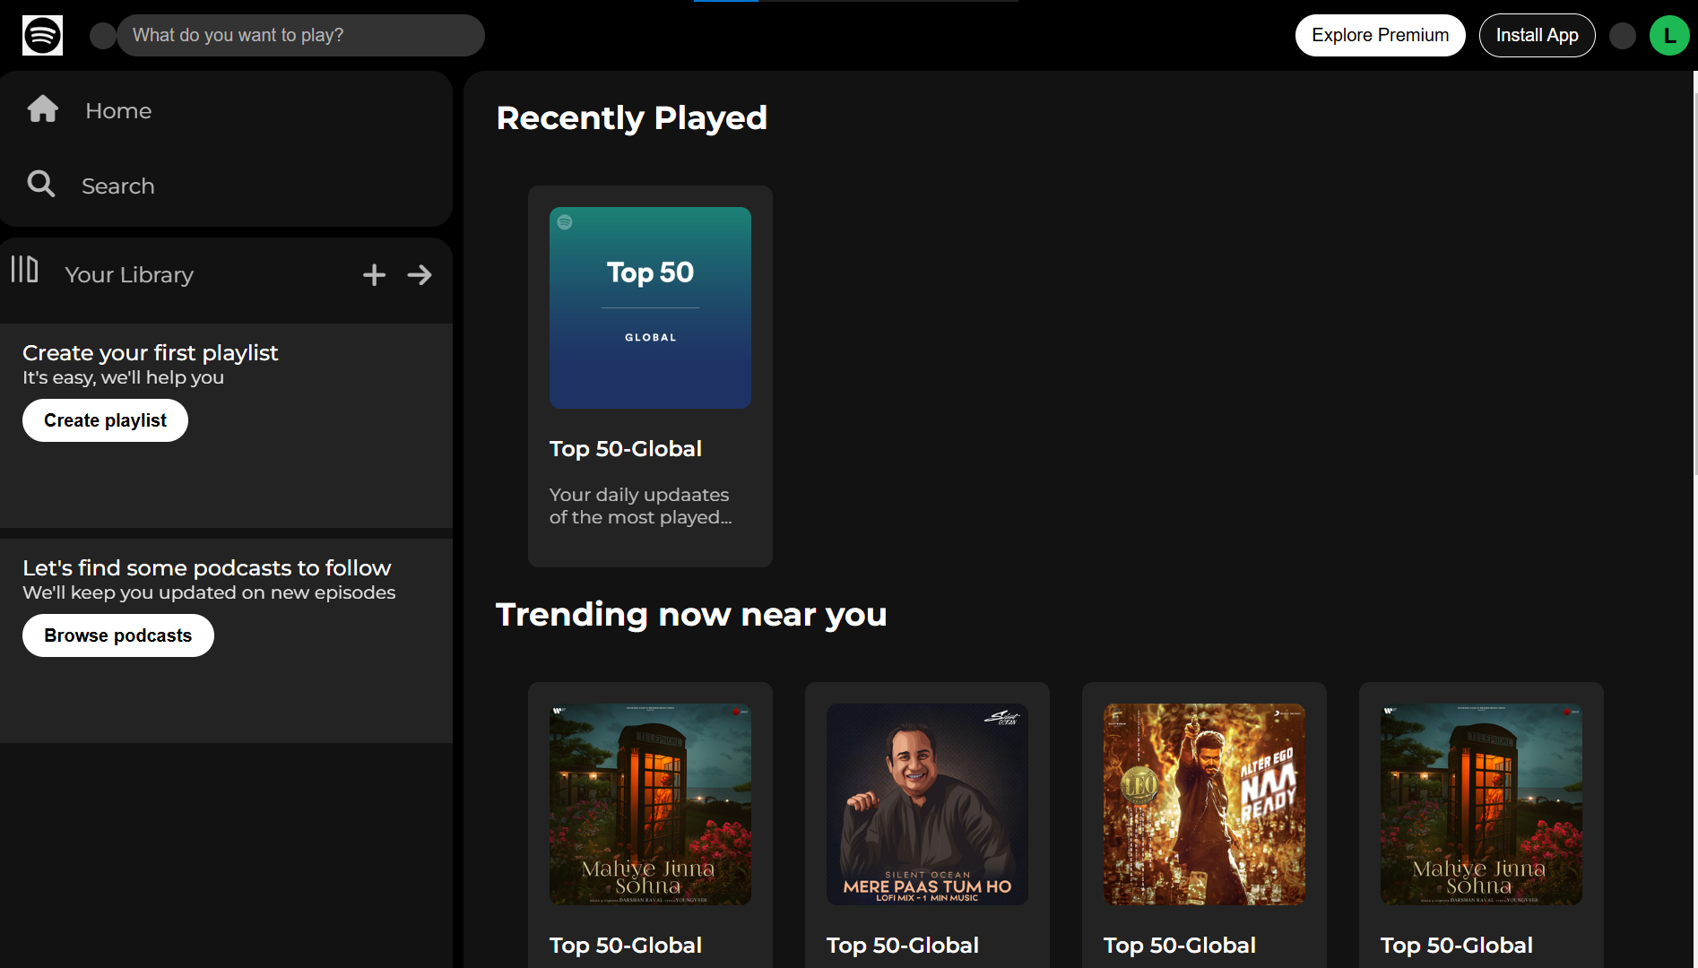This screenshot has height=968, width=1698.
Task: Click the Recently Played heading
Action: tap(632, 117)
